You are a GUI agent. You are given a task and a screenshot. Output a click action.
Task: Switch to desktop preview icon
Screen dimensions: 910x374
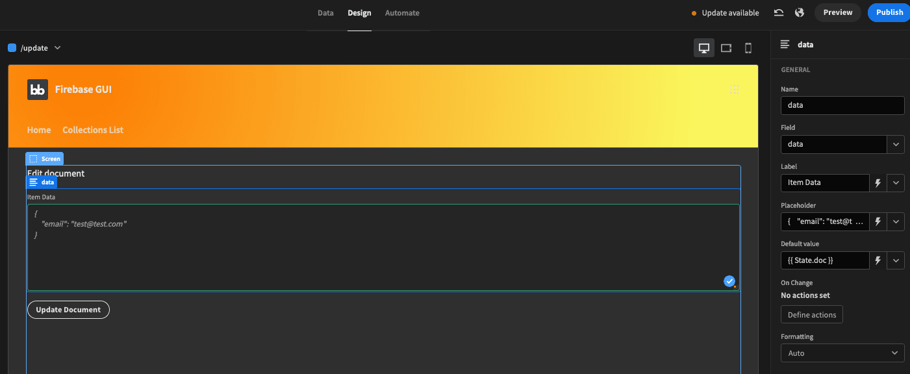tap(704, 48)
